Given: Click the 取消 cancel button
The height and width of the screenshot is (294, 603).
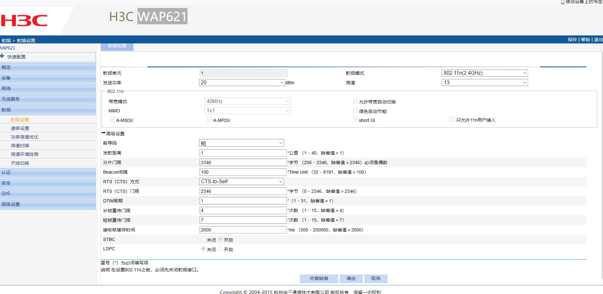Looking at the screenshot, I should (376, 279).
